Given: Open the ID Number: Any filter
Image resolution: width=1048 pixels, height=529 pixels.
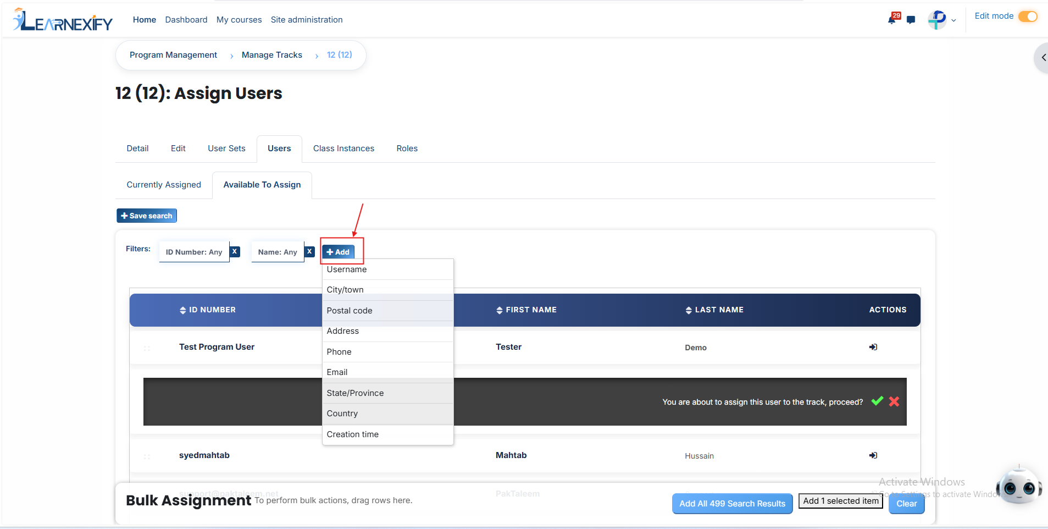Looking at the screenshot, I should pyautogui.click(x=194, y=252).
